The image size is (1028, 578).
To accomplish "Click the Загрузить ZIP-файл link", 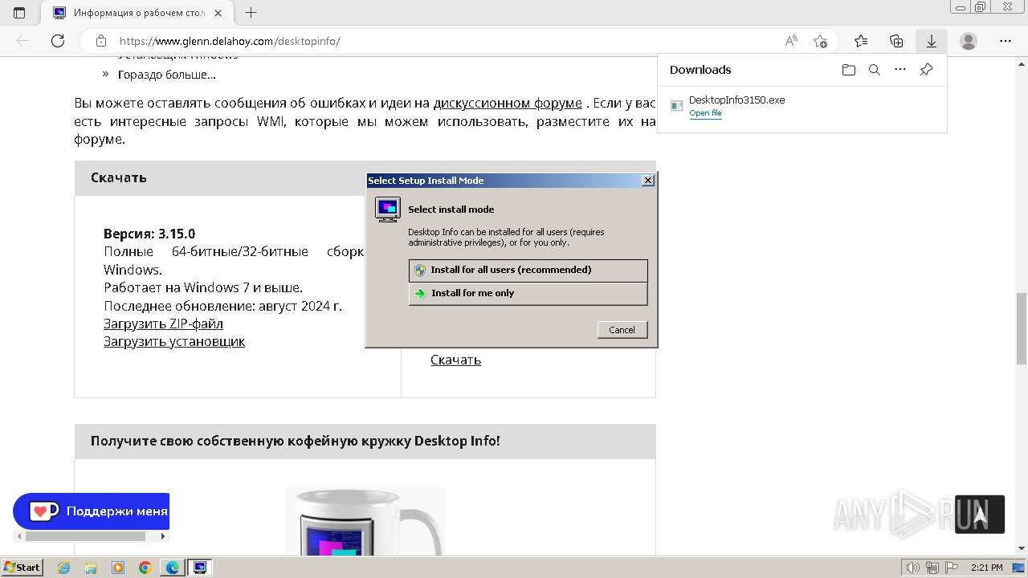I will [x=163, y=324].
